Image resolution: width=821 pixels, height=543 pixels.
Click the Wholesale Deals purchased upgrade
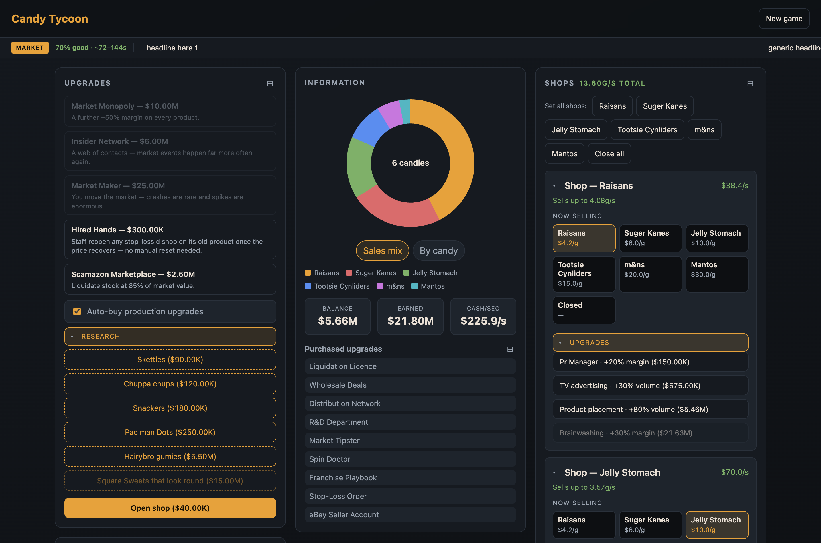pyautogui.click(x=410, y=385)
